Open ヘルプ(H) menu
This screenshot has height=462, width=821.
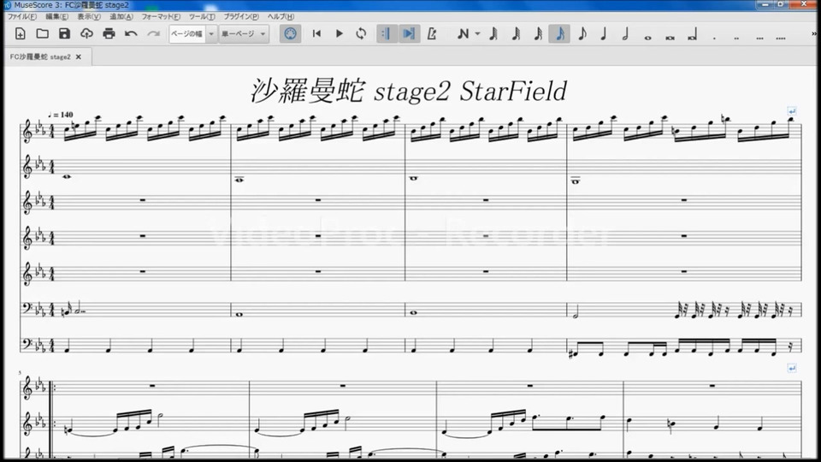tap(281, 17)
